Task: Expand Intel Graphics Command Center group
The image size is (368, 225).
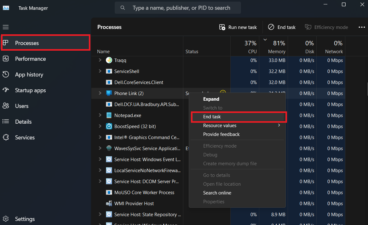Action: click(x=100, y=137)
